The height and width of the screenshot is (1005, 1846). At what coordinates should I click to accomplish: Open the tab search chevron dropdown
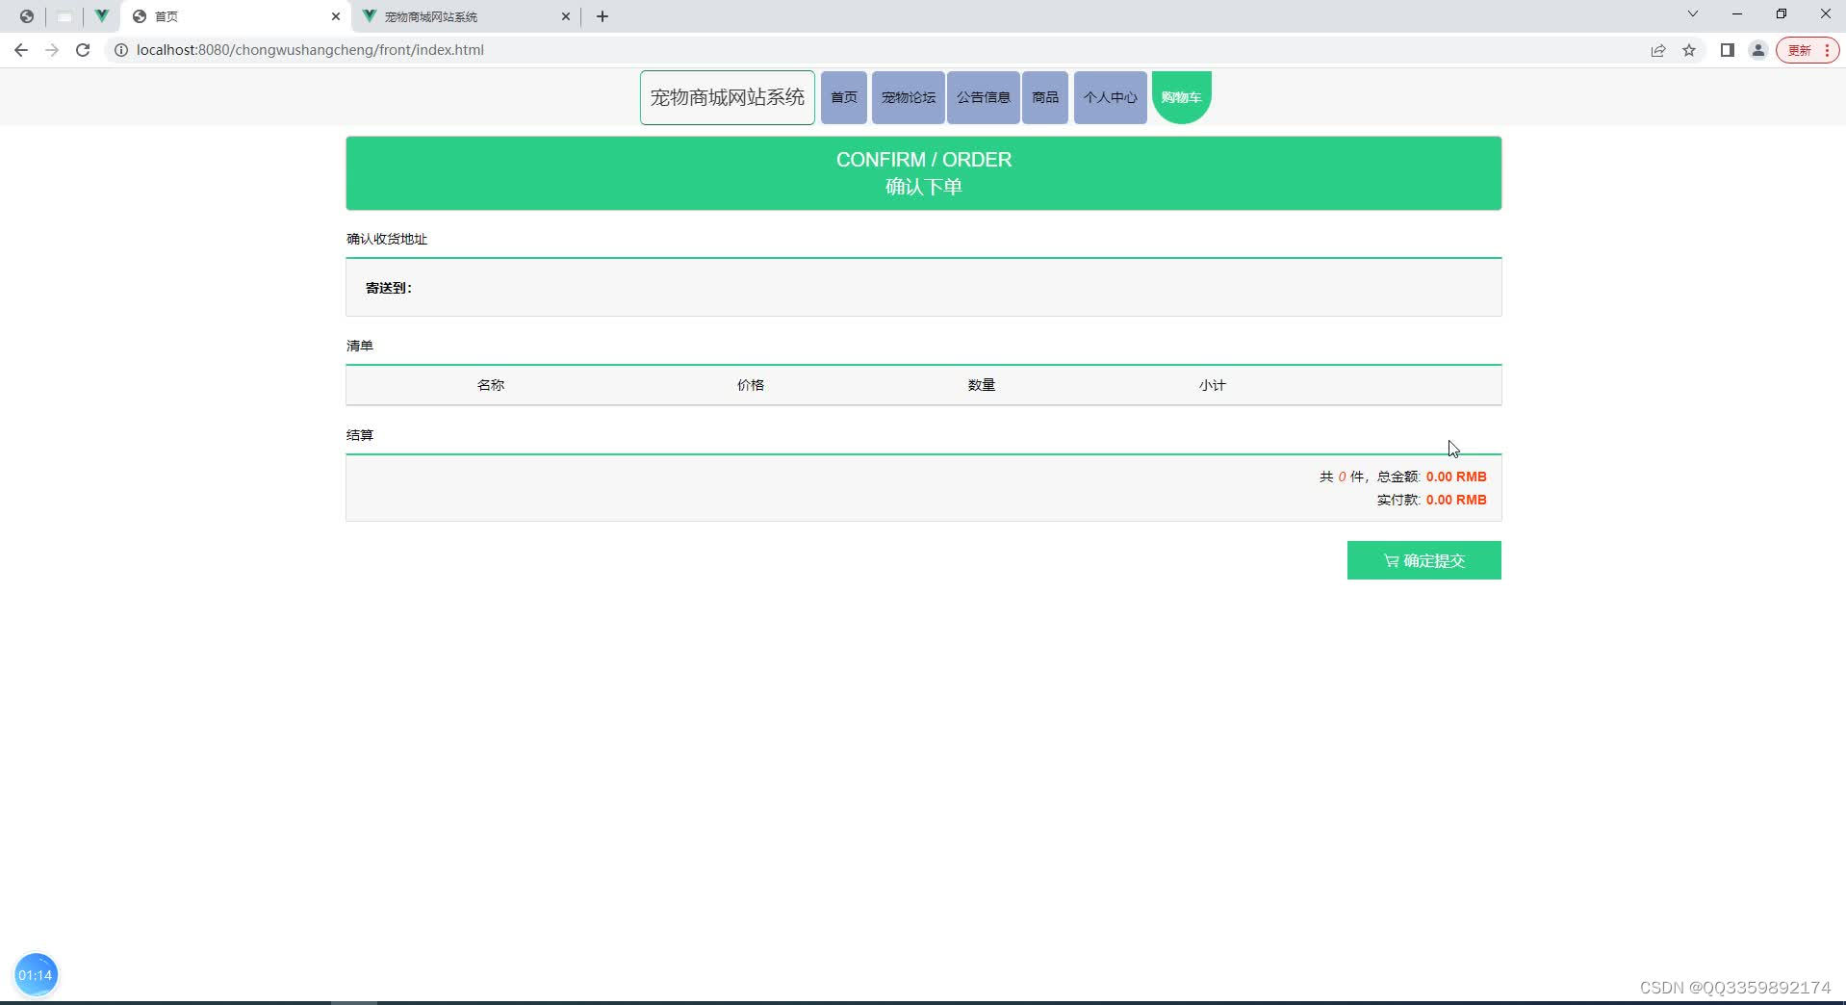pyautogui.click(x=1693, y=14)
